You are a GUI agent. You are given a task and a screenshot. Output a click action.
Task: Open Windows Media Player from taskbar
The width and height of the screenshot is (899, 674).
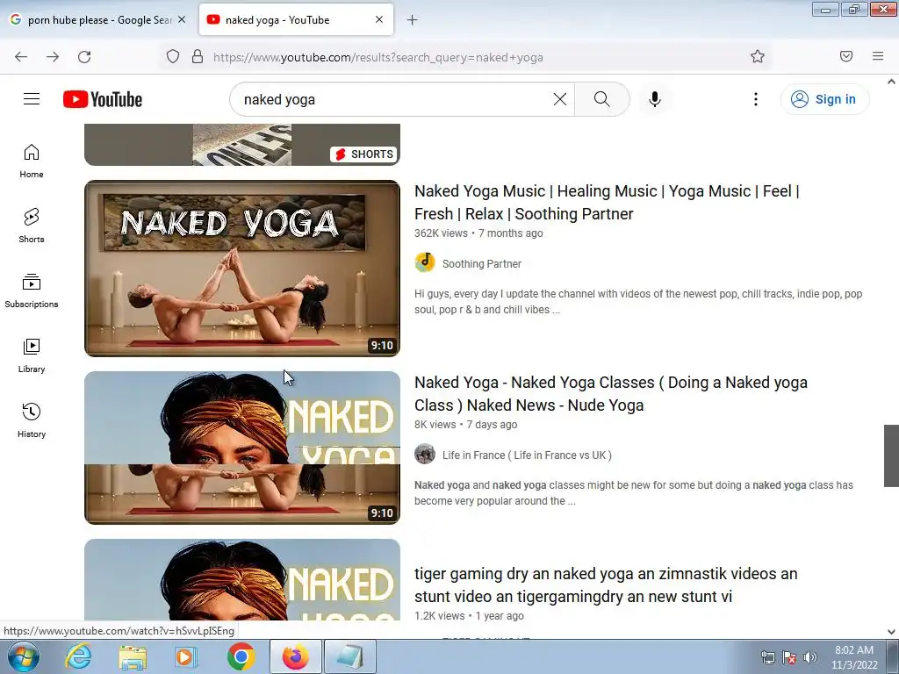tap(186, 656)
